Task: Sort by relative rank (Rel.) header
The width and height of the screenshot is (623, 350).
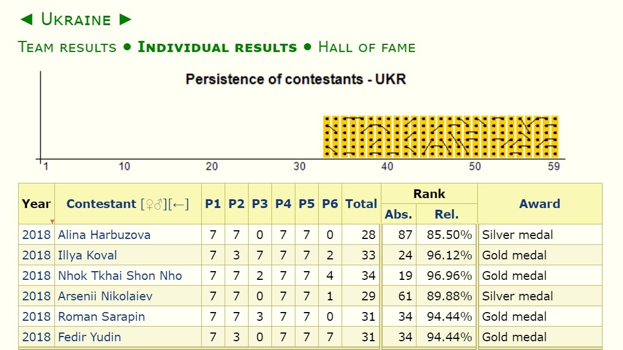Action: click(x=447, y=214)
